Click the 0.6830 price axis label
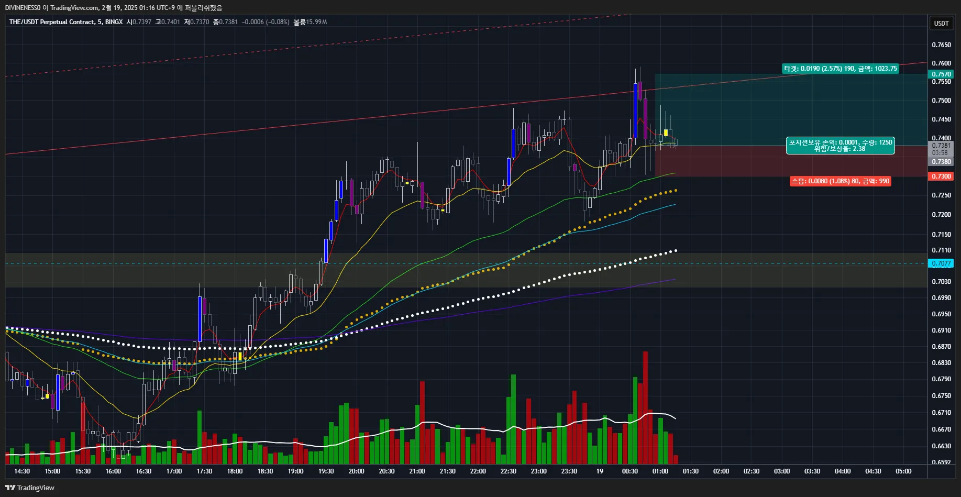Screen dimensions: 961x497 [x=941, y=363]
